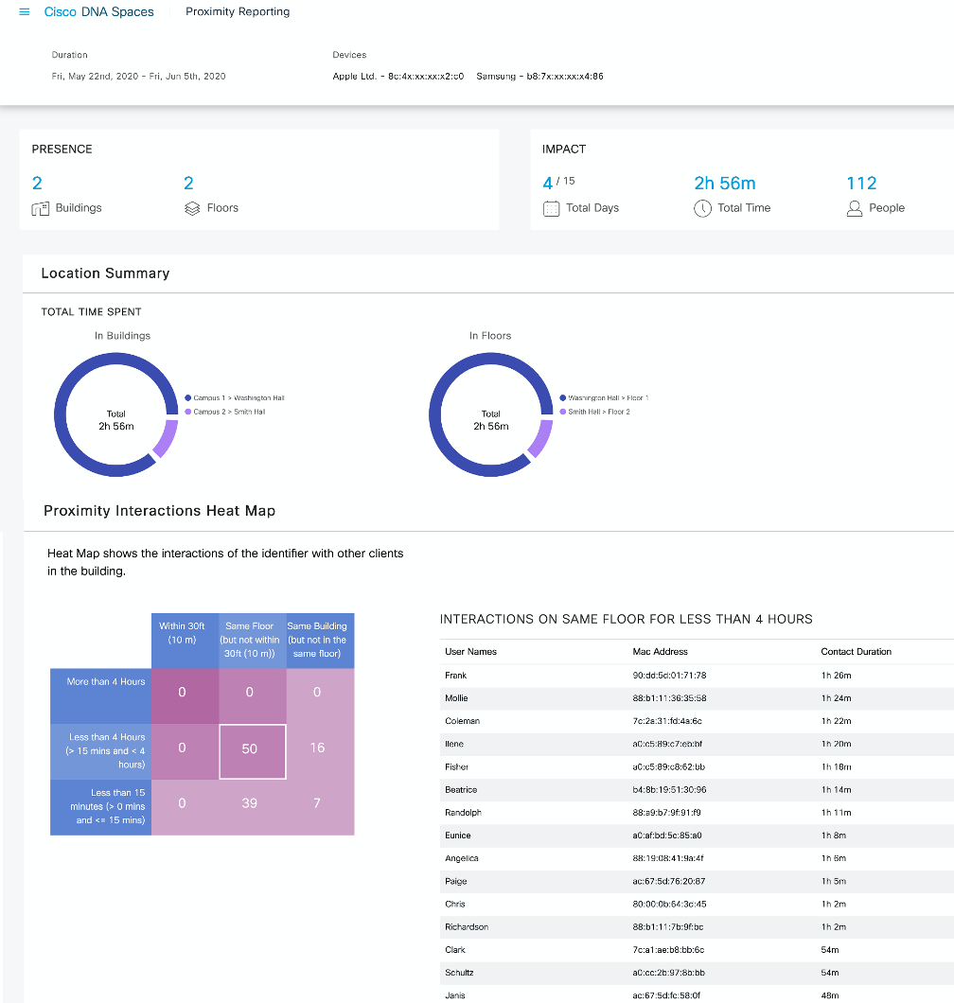Viewport: 954px width, 1003px height.
Task: Click the Total Days calendar icon
Action: pyautogui.click(x=551, y=208)
